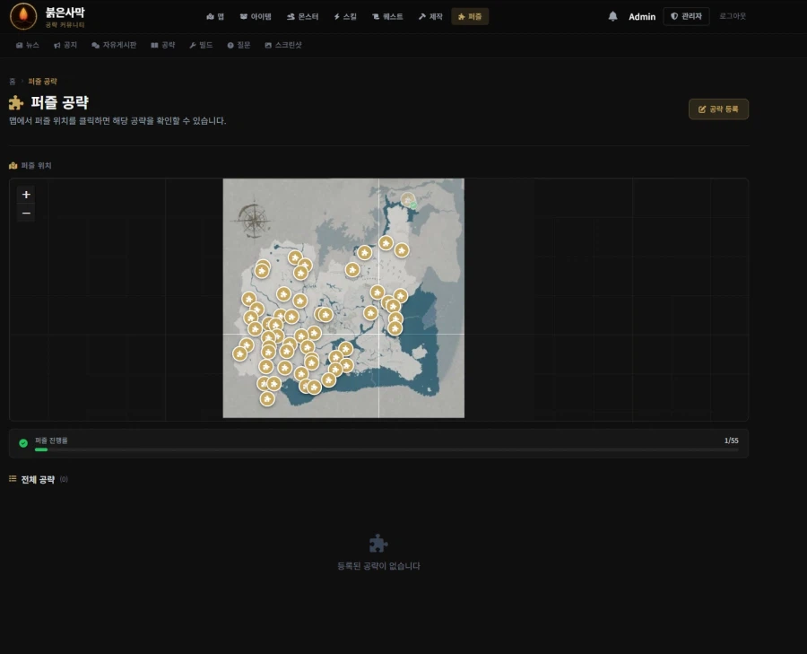Click the bottom-most puzzle marker on map

267,398
